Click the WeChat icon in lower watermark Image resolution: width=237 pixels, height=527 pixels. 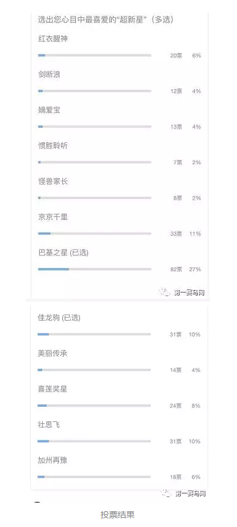166,493
